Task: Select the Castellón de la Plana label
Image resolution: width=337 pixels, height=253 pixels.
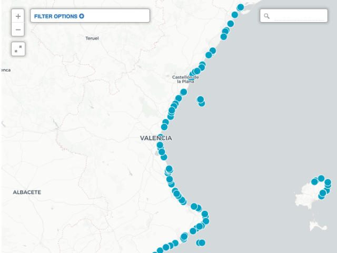Action: coord(185,79)
